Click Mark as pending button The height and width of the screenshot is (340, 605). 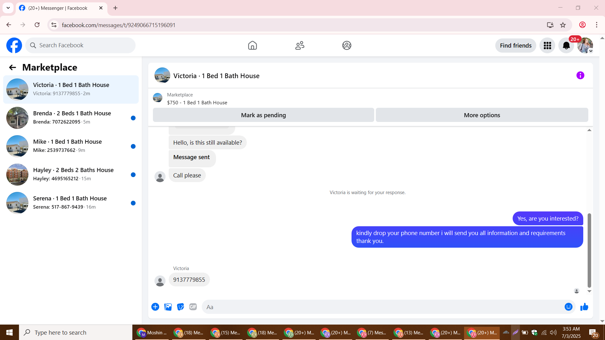263,115
